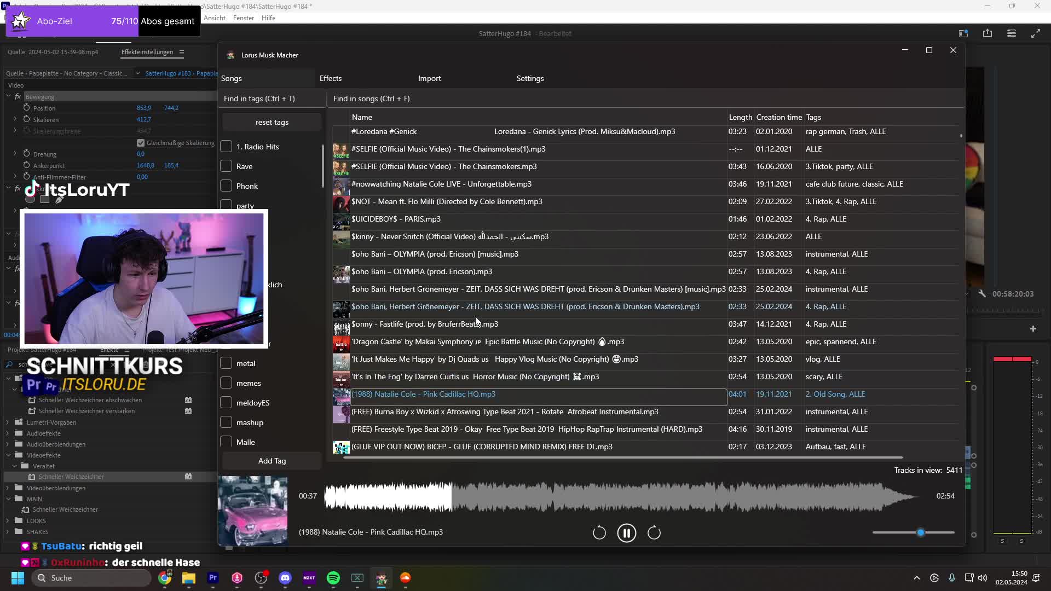Open the Effects tab
This screenshot has height=591, width=1051.
click(331, 78)
